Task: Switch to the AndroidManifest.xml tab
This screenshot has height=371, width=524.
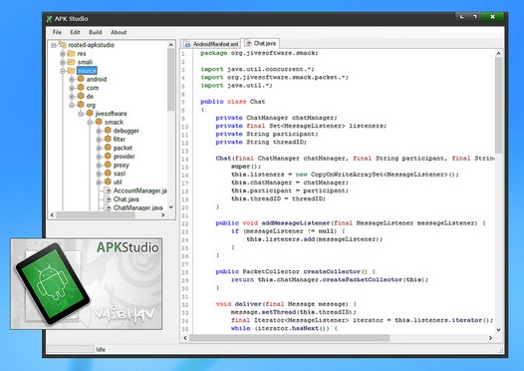Action: (x=211, y=44)
